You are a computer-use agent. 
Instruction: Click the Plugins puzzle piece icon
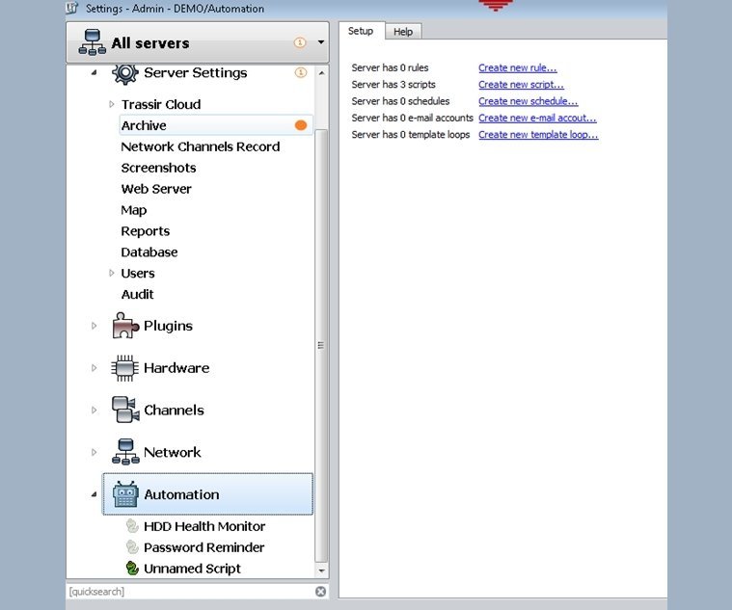coord(125,326)
